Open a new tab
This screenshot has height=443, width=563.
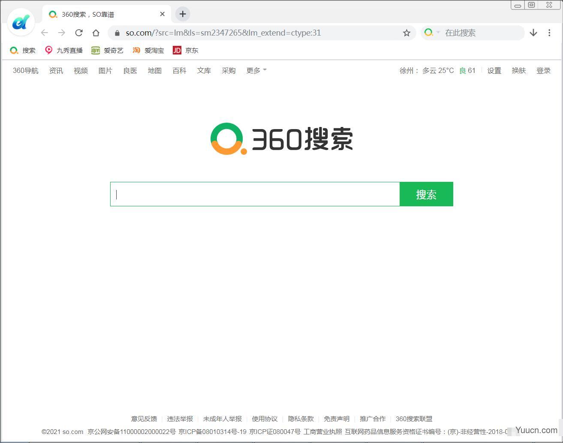pyautogui.click(x=183, y=14)
